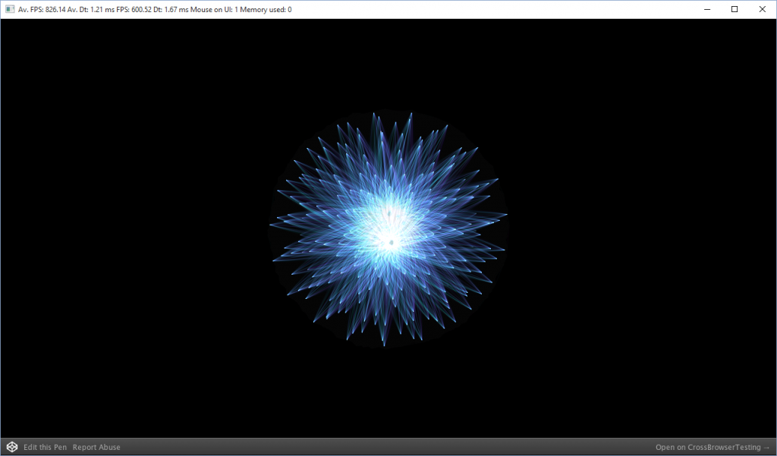Minimize the window

(x=706, y=9)
